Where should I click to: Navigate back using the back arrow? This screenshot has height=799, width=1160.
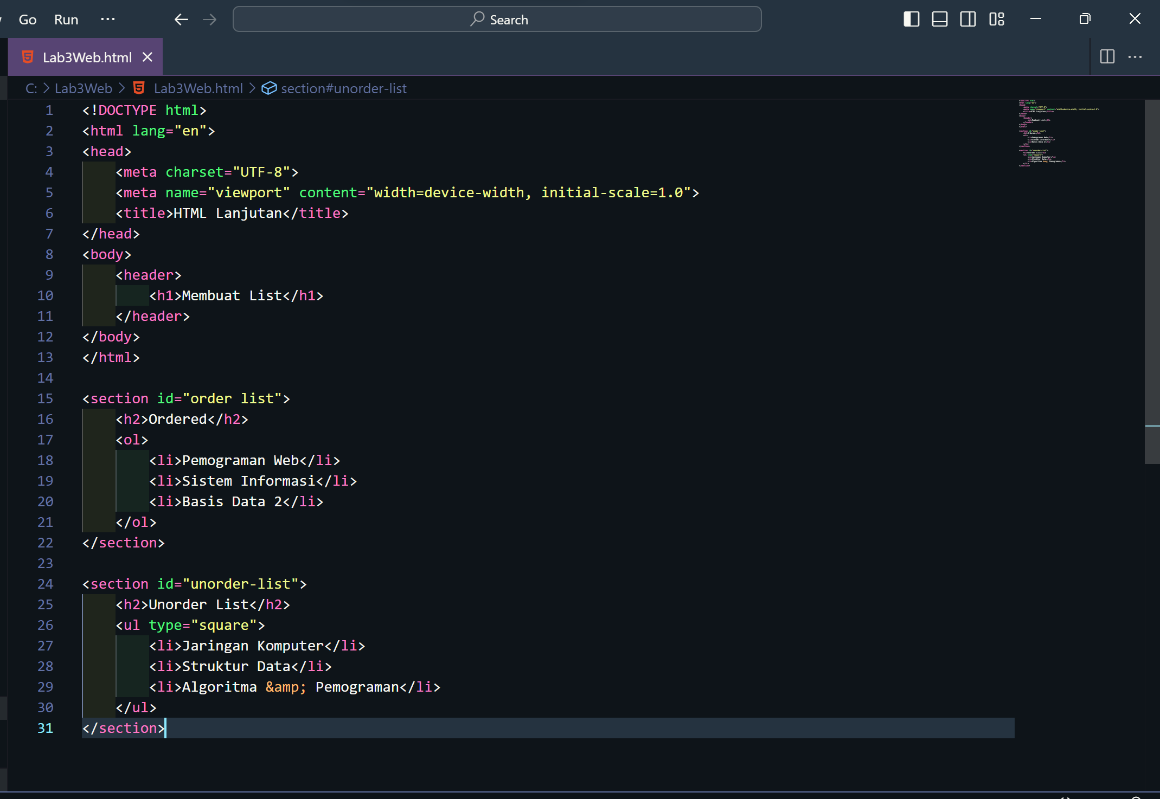click(181, 19)
